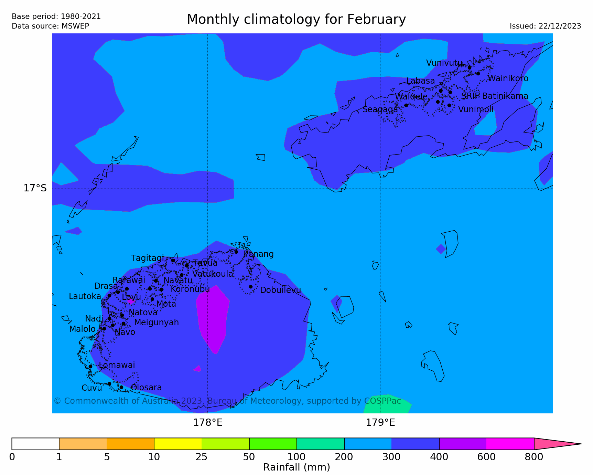Viewport: 593px width, 475px height.
Task: Click the Wainikoro station marker
Action: tap(478, 74)
